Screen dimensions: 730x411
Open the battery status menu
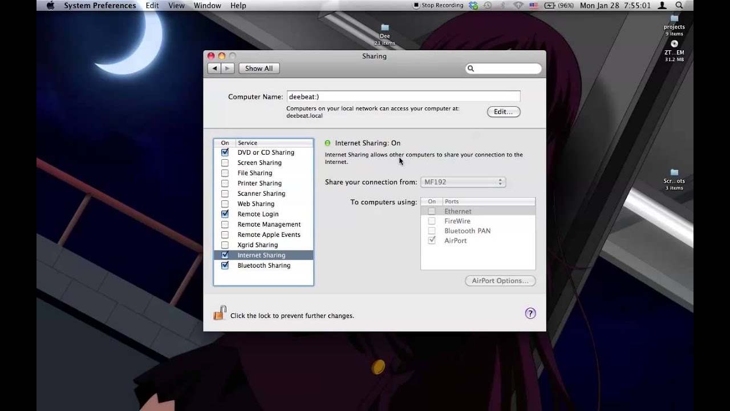click(559, 6)
